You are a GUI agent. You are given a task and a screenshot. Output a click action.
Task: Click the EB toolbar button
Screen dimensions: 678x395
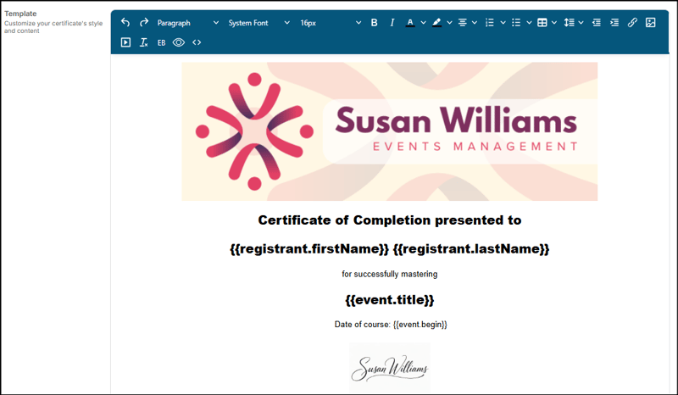coord(161,42)
